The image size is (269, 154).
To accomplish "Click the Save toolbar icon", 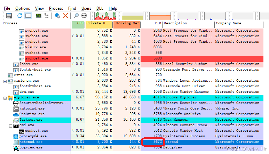I will pos(9,16).
